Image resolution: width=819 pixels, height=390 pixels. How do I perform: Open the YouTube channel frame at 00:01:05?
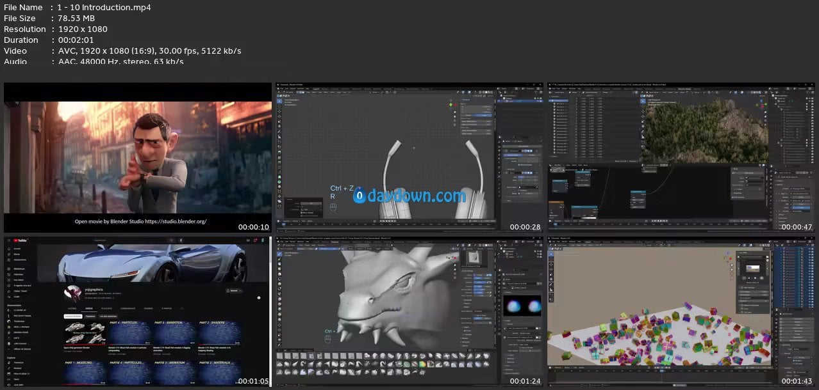coord(137,312)
